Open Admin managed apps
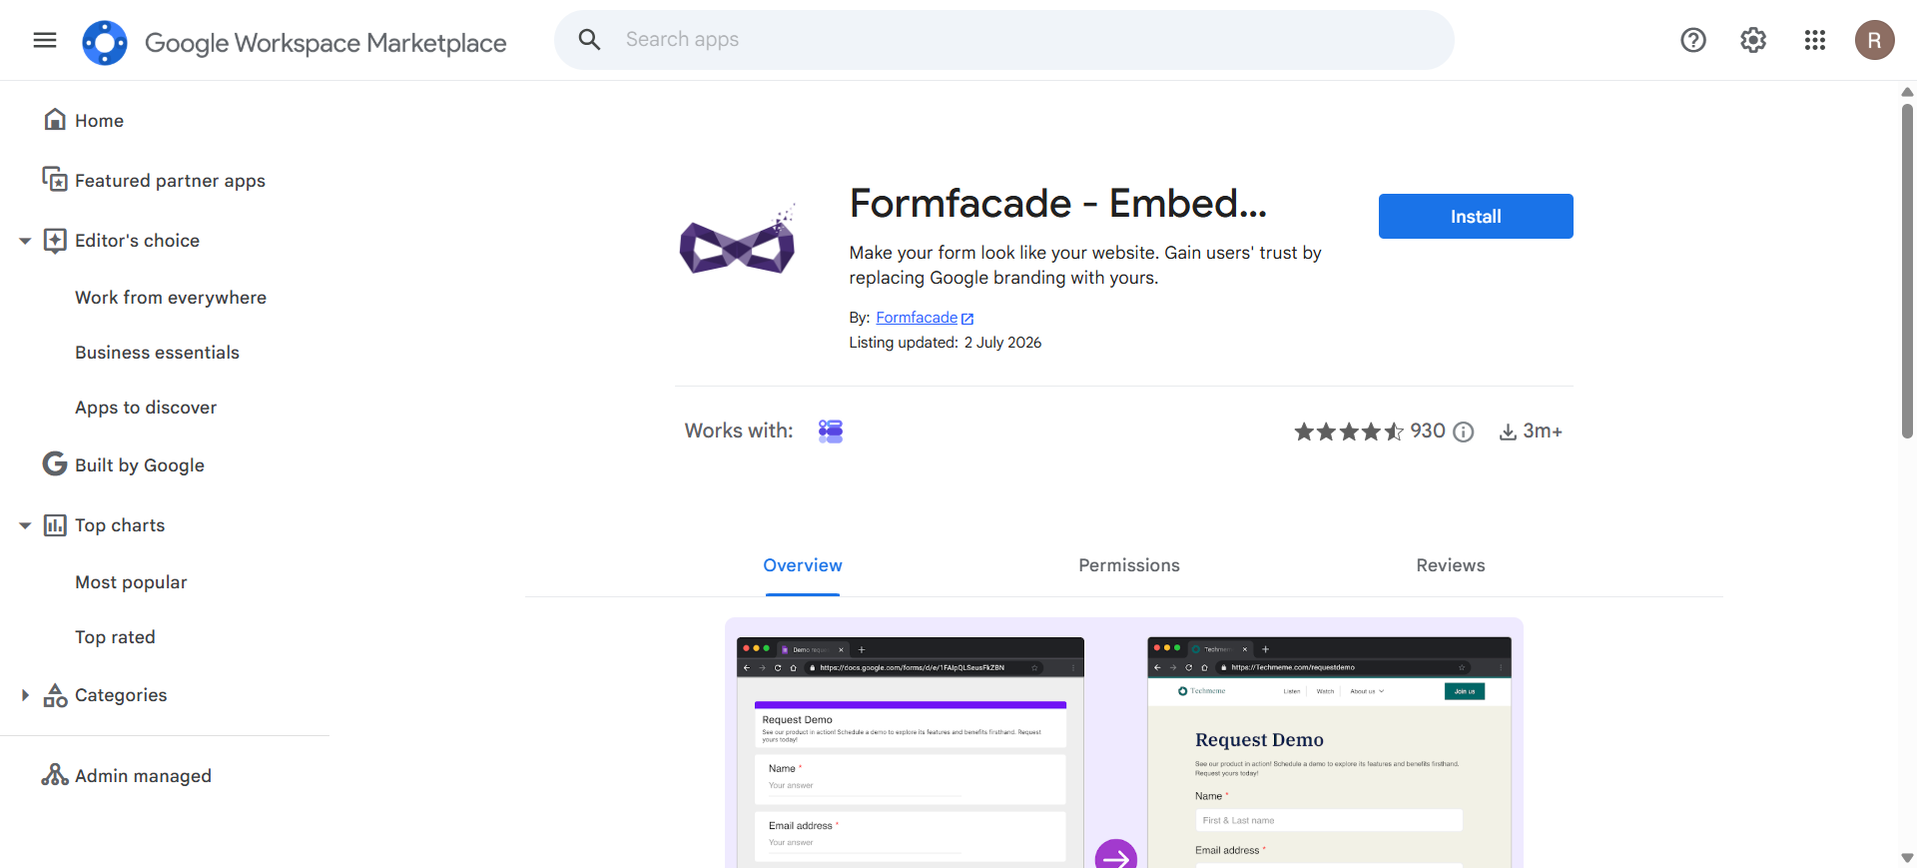The image size is (1917, 868). pyautogui.click(x=143, y=776)
